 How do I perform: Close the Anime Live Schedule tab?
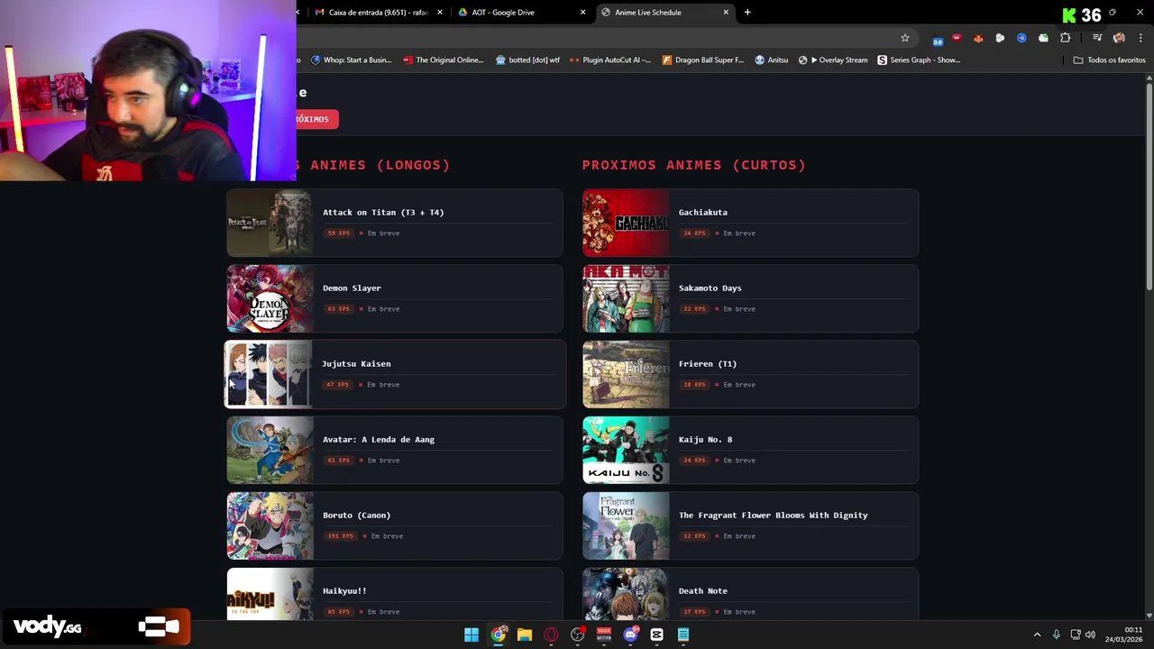coord(726,13)
